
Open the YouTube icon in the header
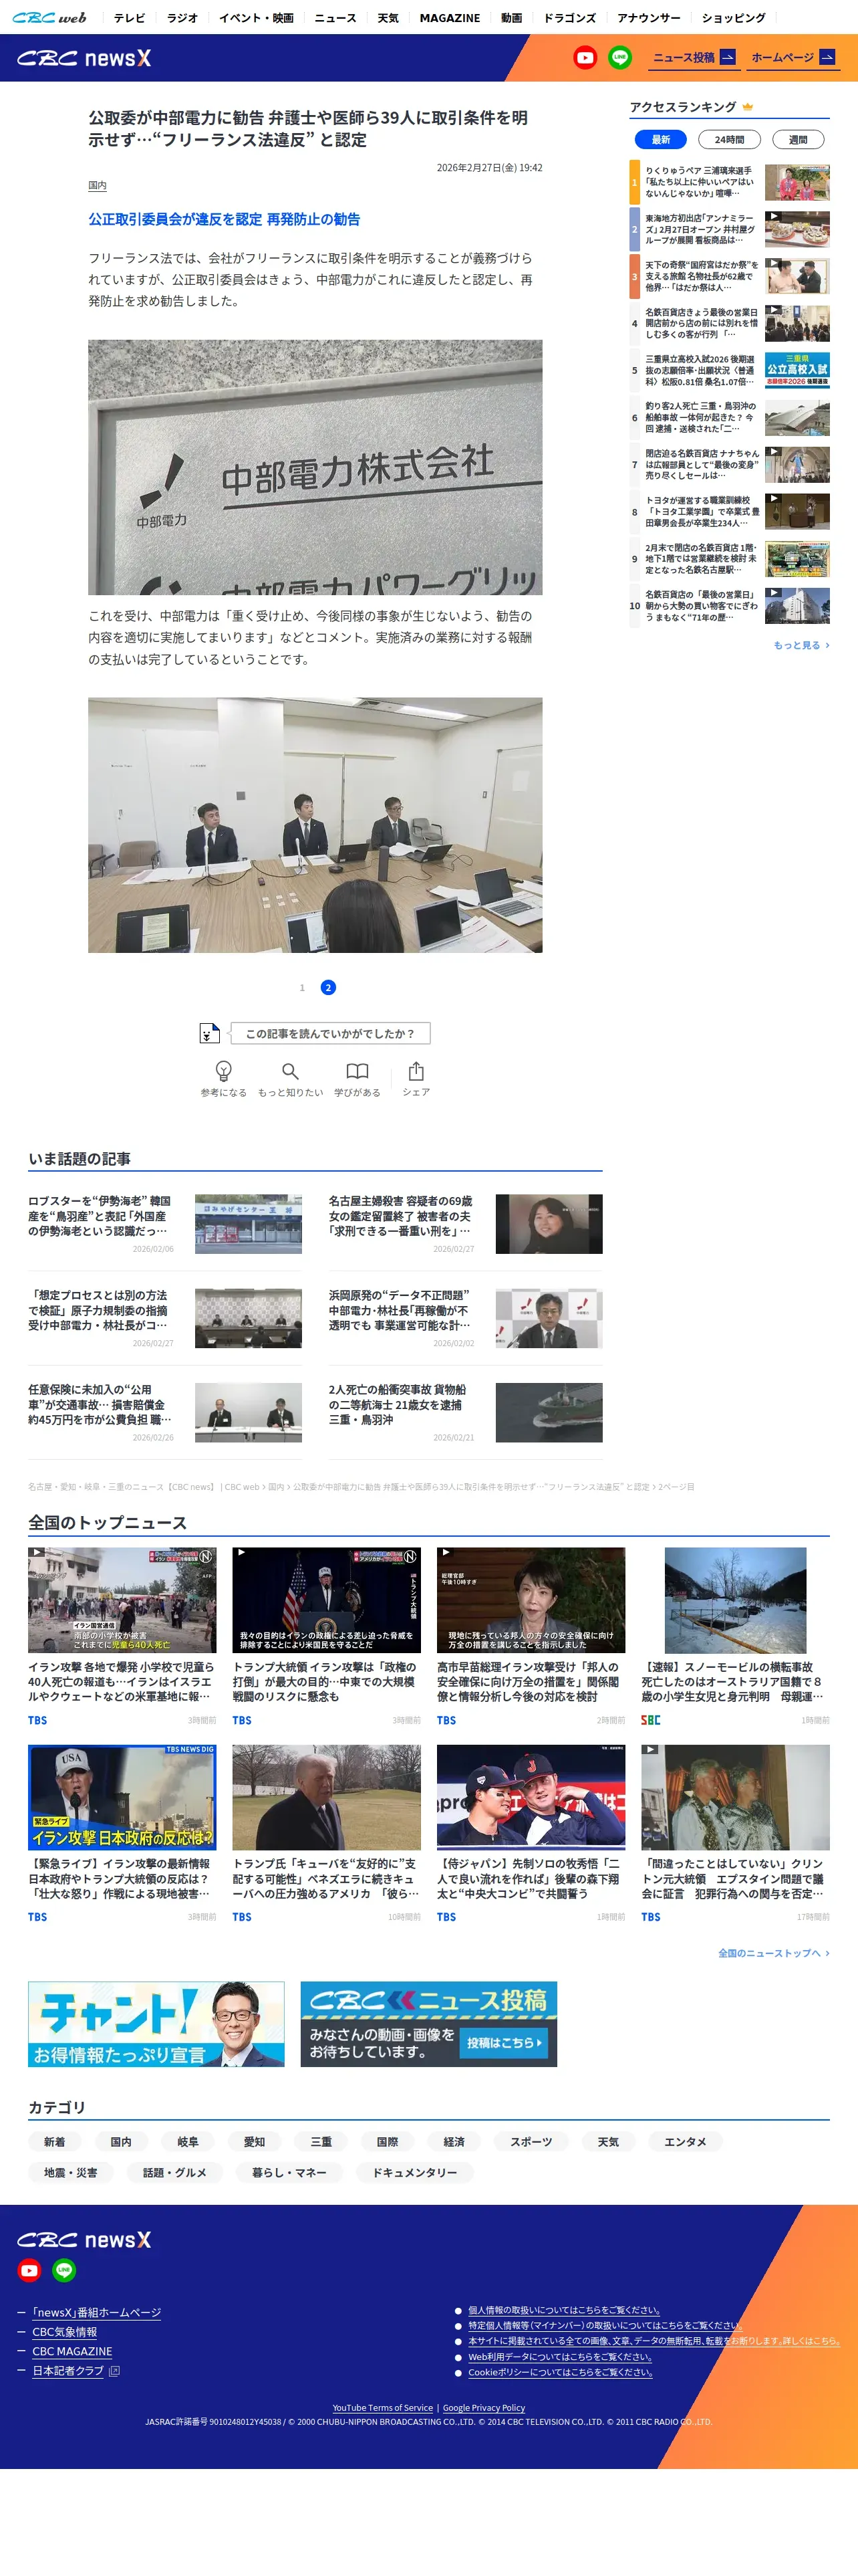pos(584,58)
